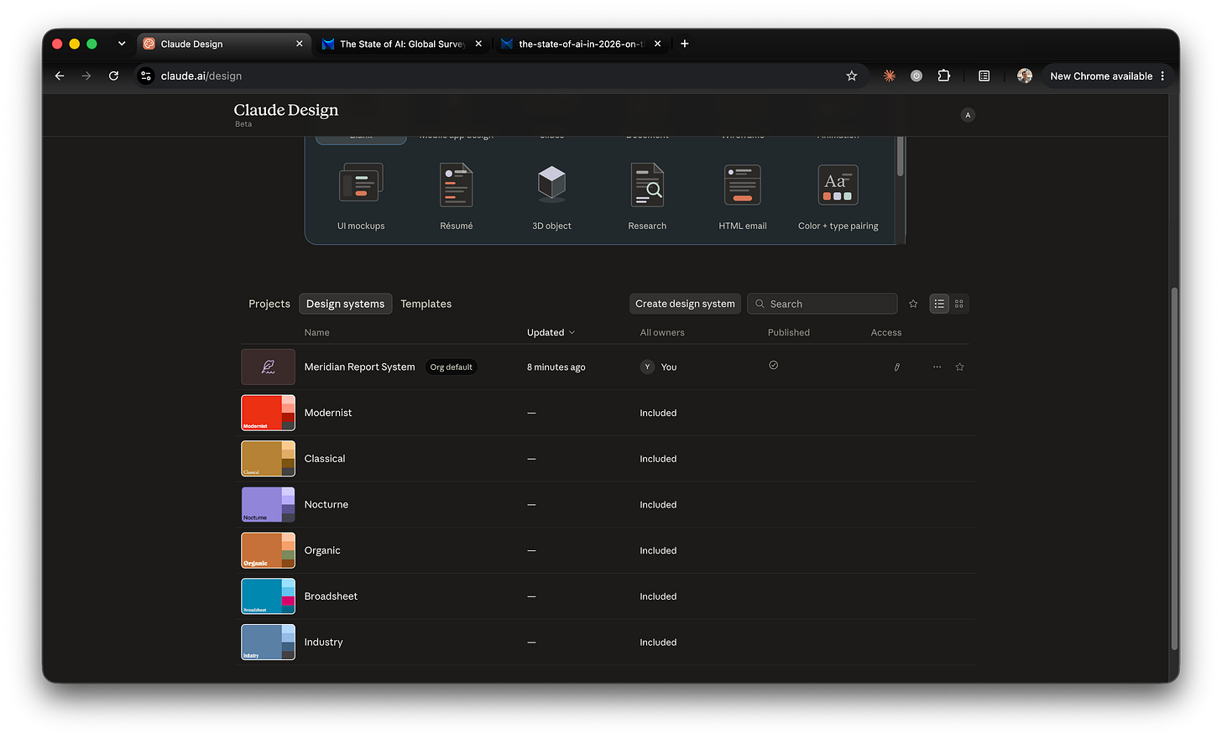Viewport: 1222px width, 739px height.
Task: Switch to 'The State of AI: Global Survey' browser tab
Action: coord(402,44)
